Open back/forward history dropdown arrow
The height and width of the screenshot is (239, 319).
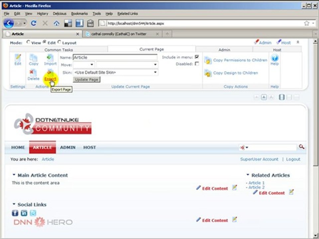(24, 23)
